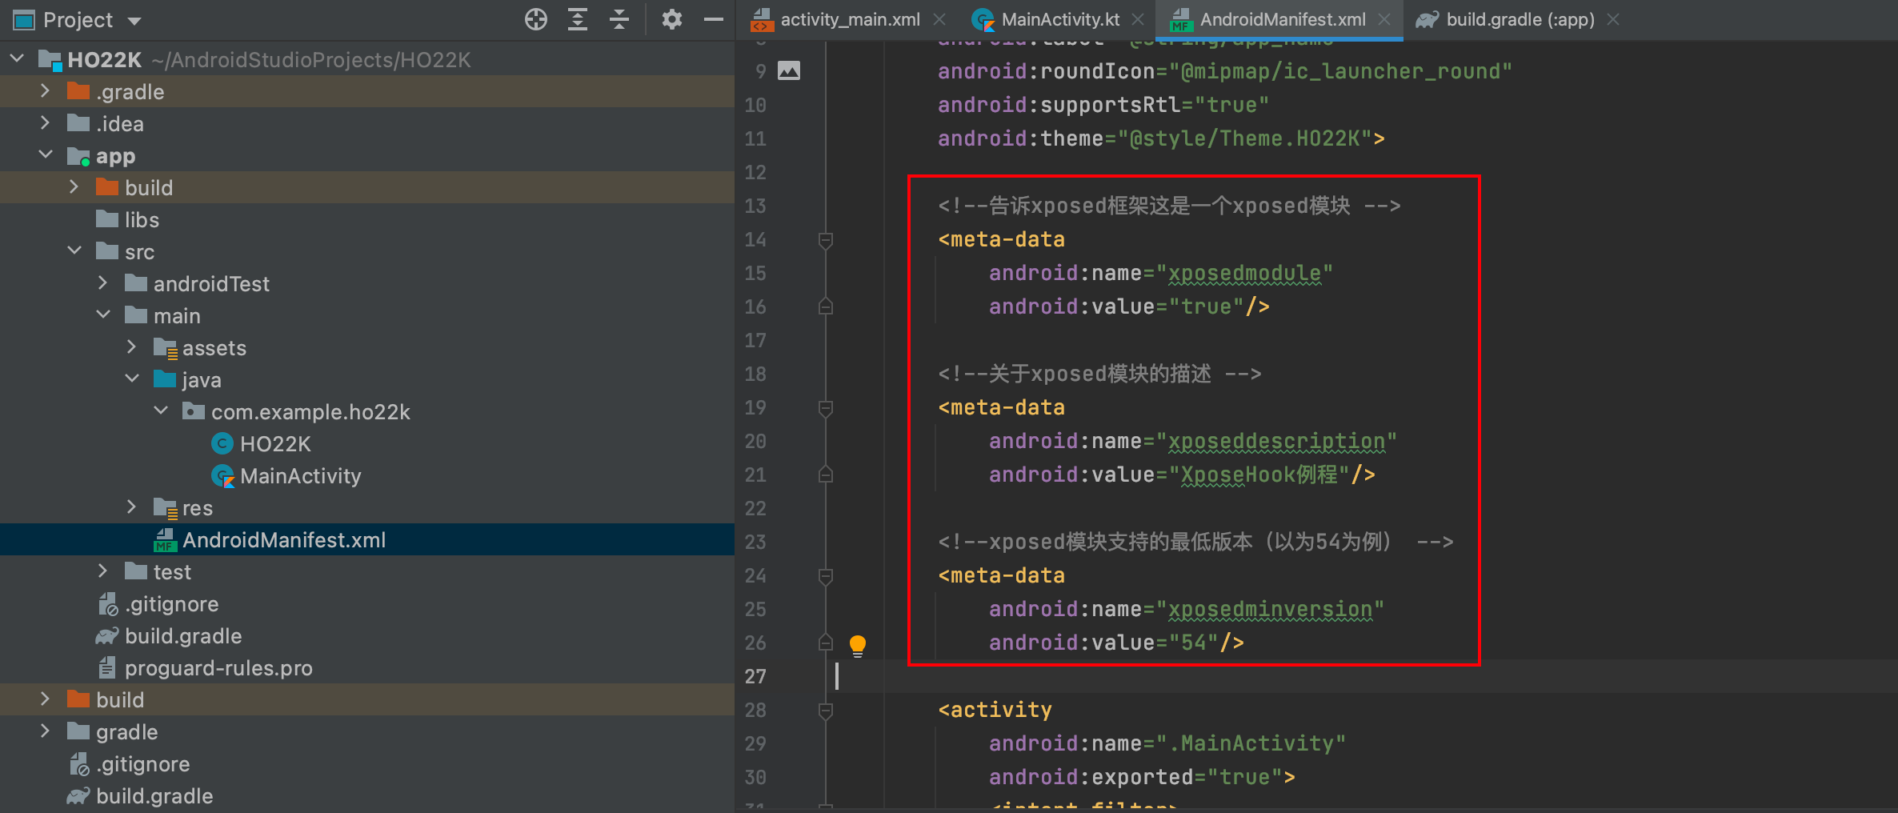This screenshot has height=813, width=1898.
Task: Fold the meta-data block at line 24
Action: [x=826, y=576]
